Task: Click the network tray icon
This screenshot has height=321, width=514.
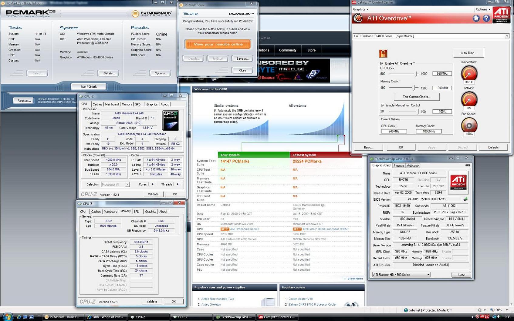Action: click(x=494, y=317)
